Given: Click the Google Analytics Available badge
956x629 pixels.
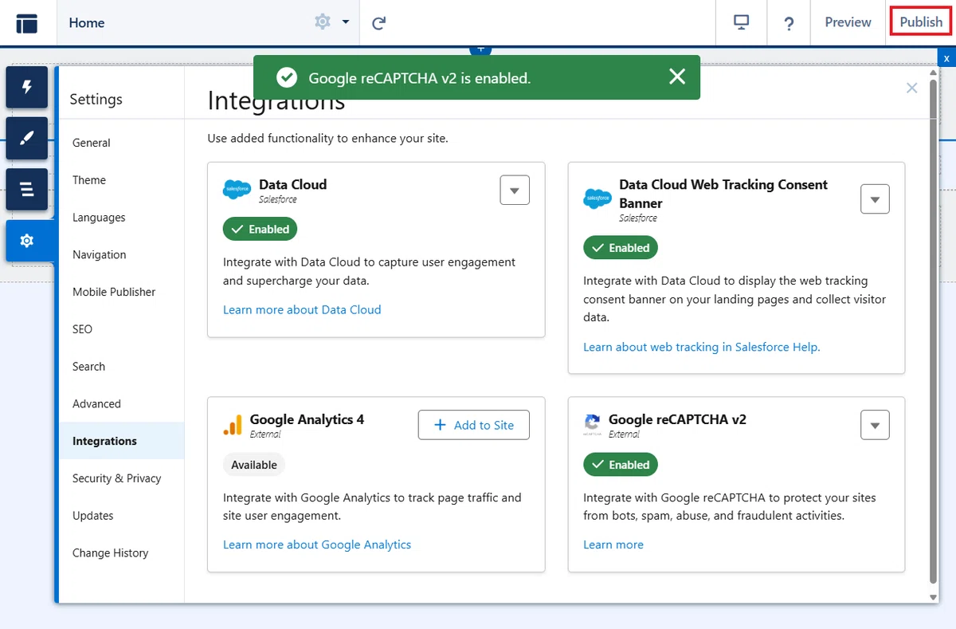Looking at the screenshot, I should tap(254, 465).
